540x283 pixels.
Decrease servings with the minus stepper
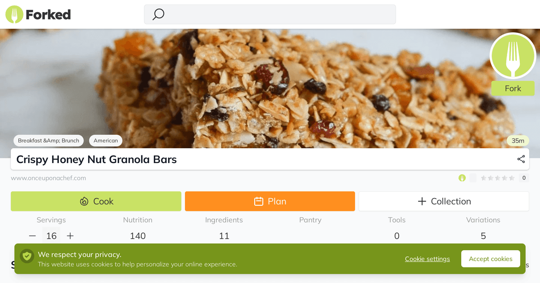click(x=32, y=235)
